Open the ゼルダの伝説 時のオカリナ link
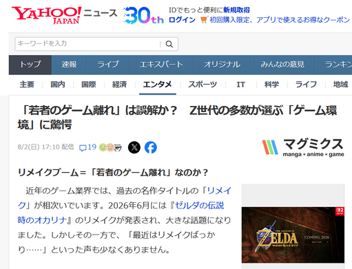This screenshot has width=352, height=269. (121, 213)
